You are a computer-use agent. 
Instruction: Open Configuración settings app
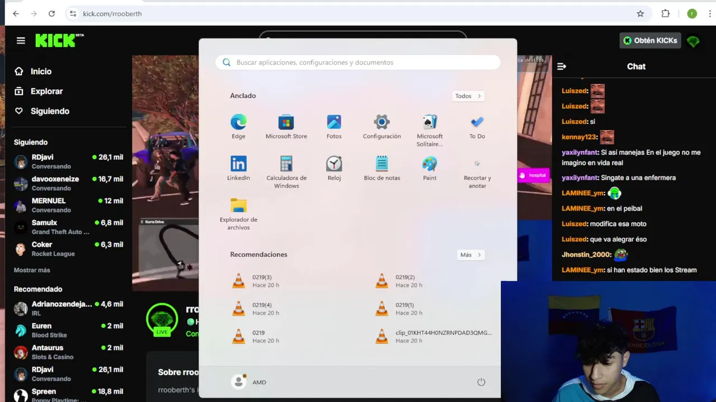[381, 127]
